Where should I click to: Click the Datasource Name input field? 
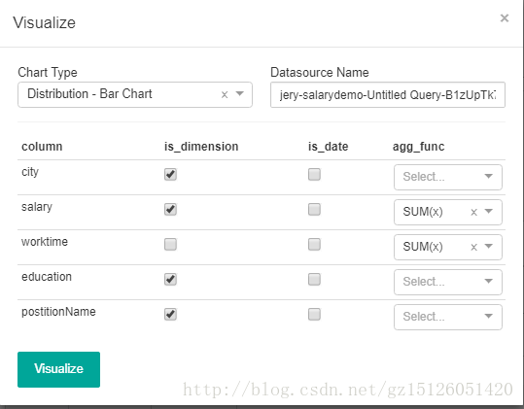click(x=388, y=95)
